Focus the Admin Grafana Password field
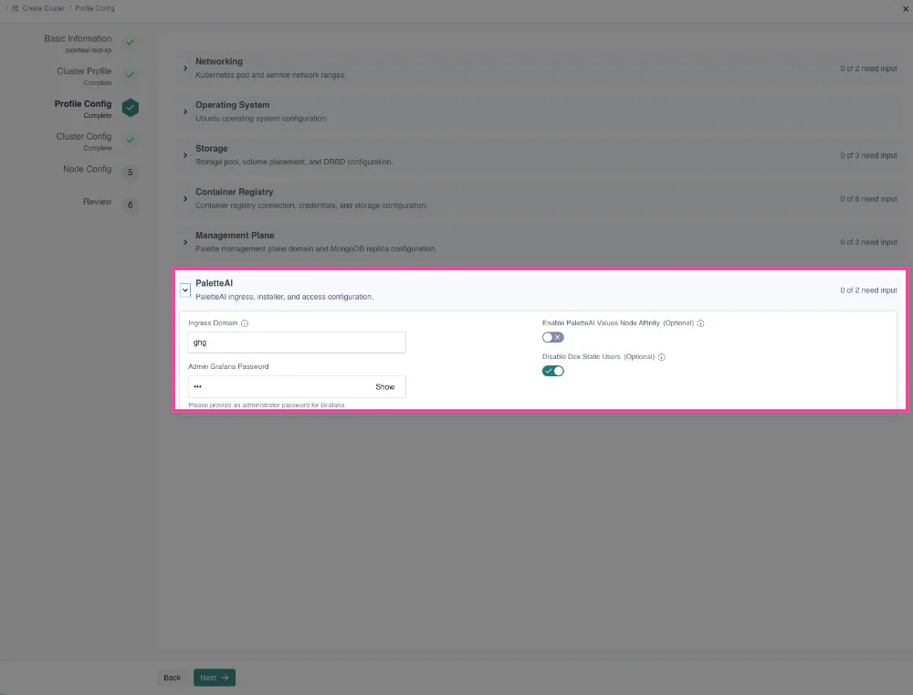This screenshot has width=913, height=695. [x=297, y=387]
